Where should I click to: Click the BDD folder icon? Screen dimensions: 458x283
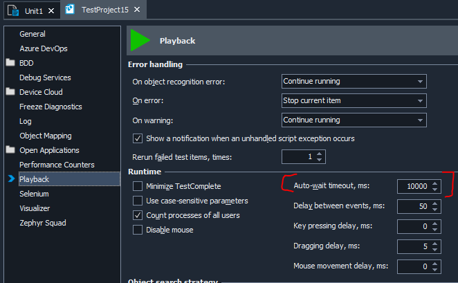(10, 63)
